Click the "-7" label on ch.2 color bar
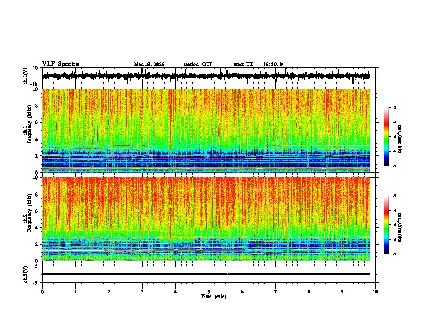Screen dimensions: 423x327 [x=394, y=254]
